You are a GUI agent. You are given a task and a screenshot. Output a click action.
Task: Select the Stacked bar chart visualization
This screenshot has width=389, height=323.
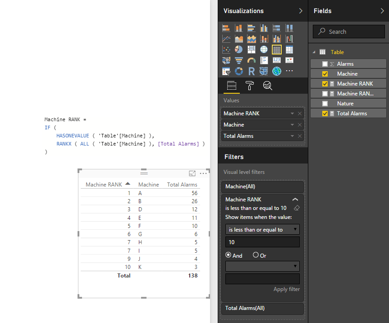[x=226, y=28]
